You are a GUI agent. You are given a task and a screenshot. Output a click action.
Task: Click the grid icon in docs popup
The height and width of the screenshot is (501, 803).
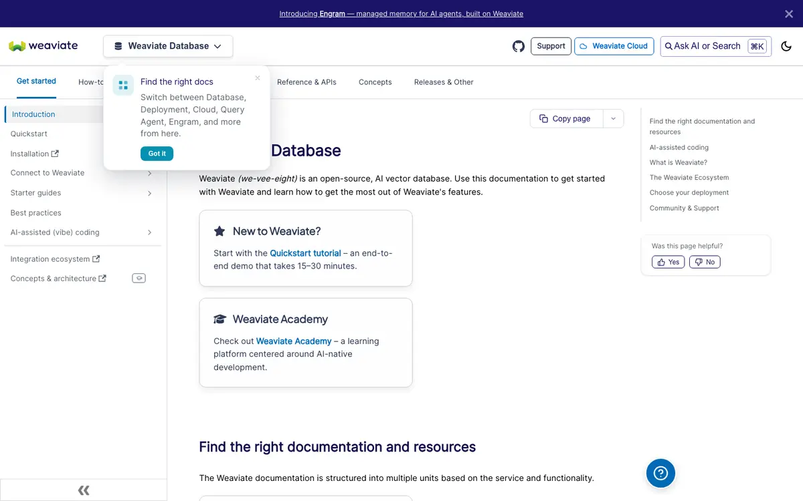(123, 85)
